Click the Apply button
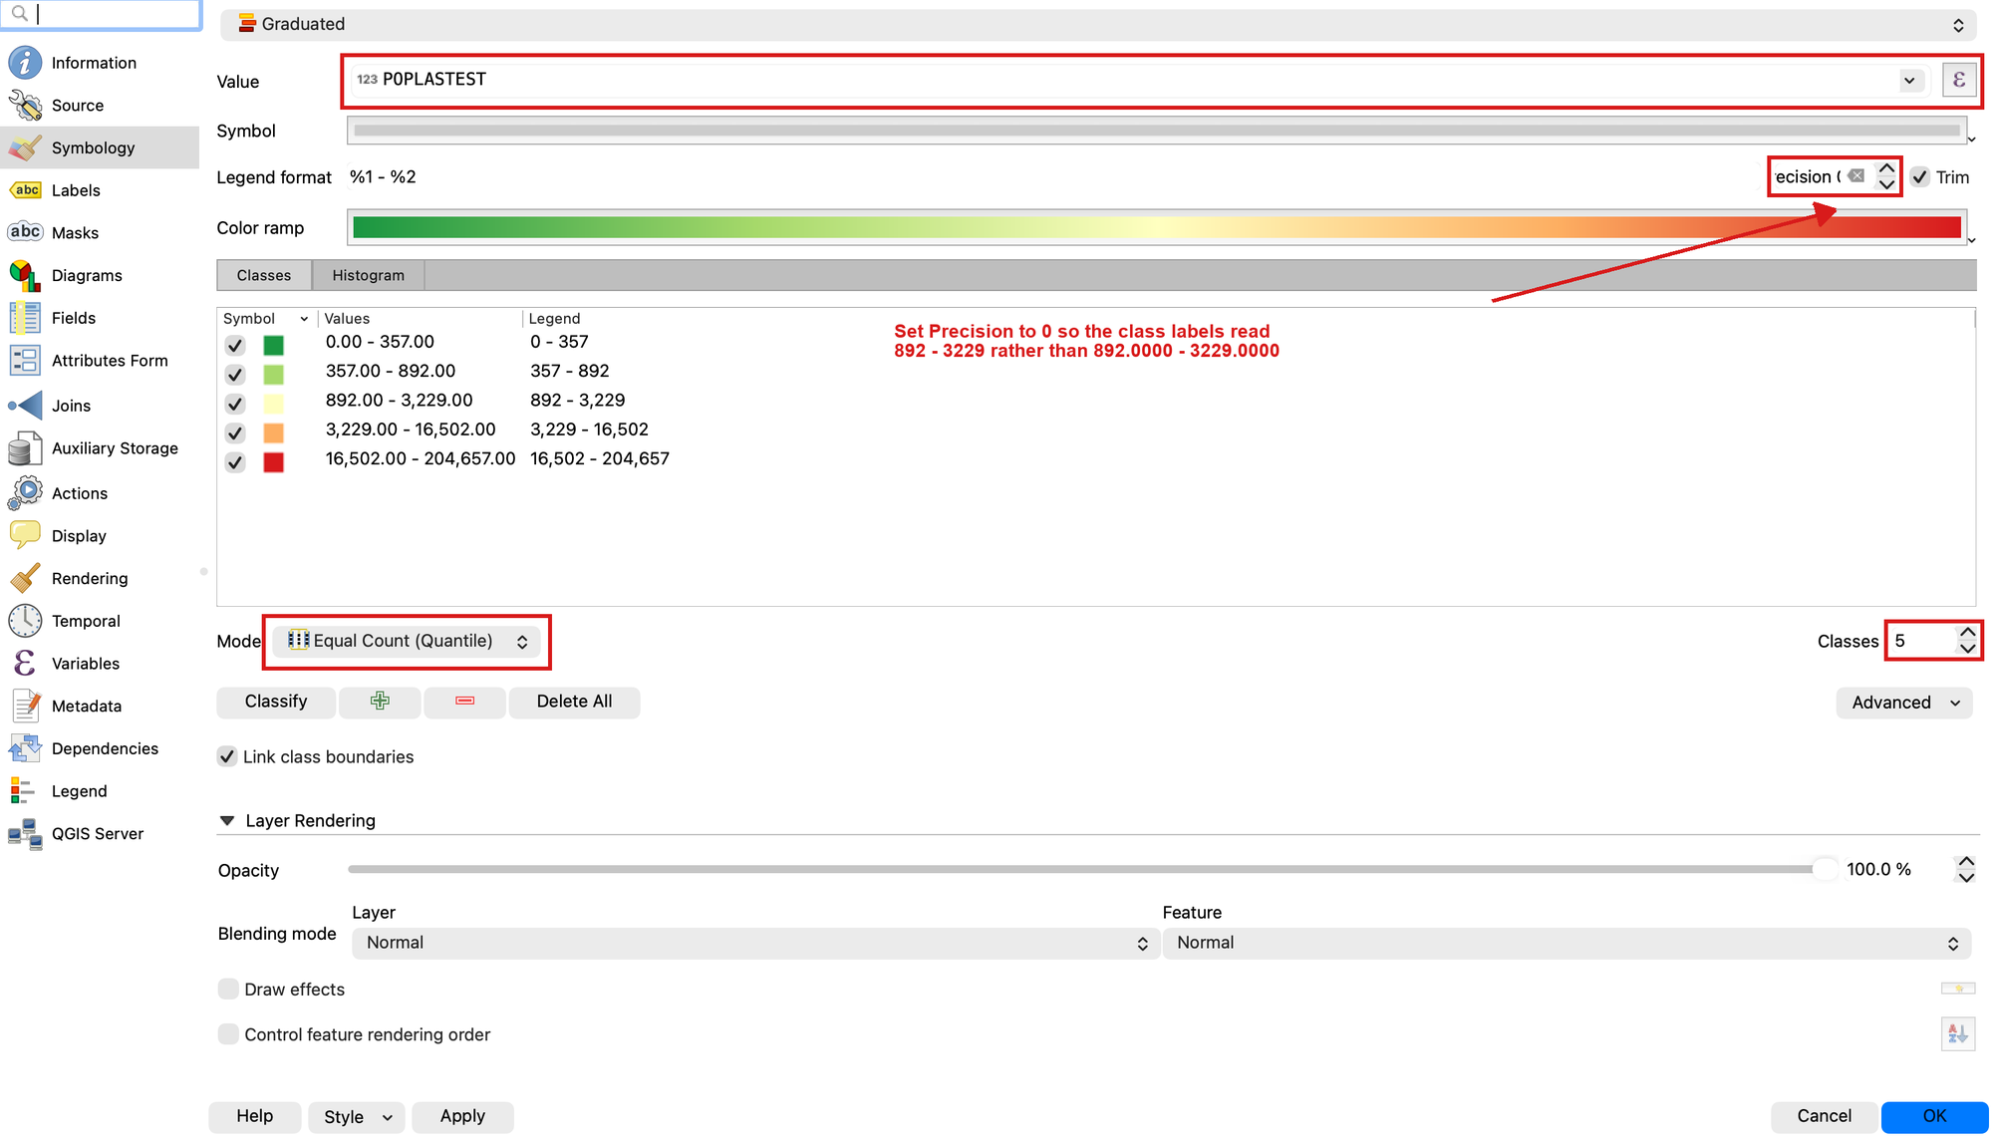The image size is (1993, 1143). (462, 1116)
